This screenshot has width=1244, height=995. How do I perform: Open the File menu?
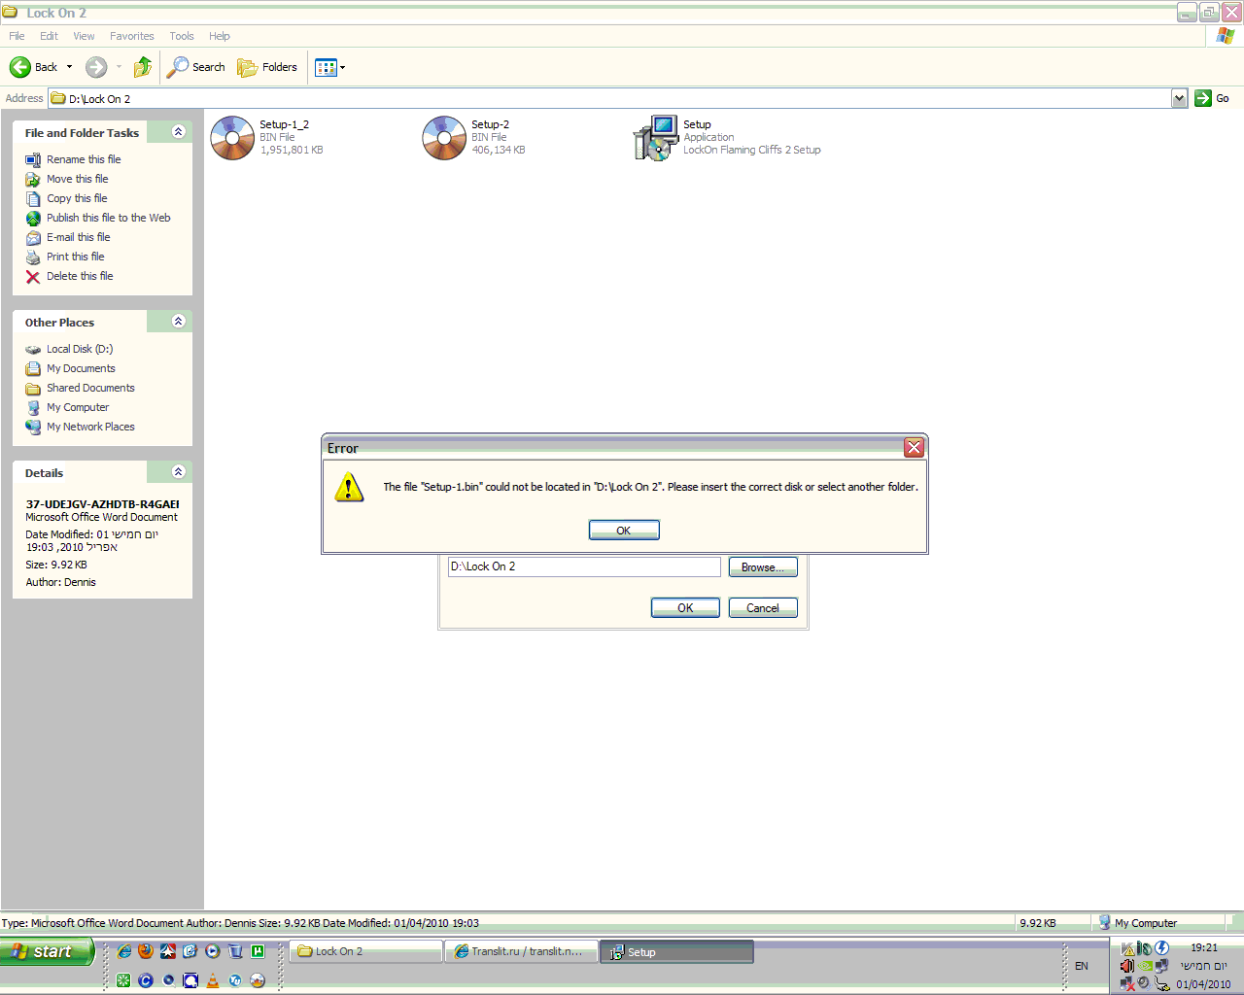pos(17,36)
